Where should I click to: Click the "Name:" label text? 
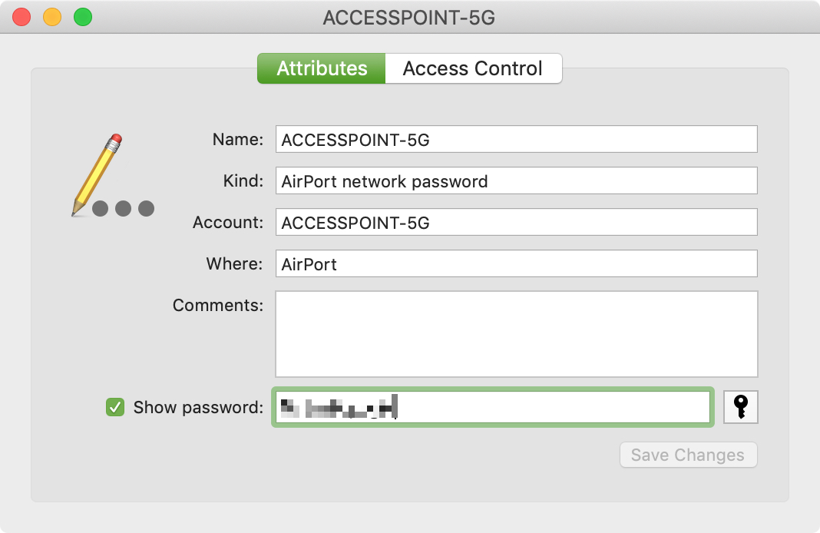pos(238,140)
